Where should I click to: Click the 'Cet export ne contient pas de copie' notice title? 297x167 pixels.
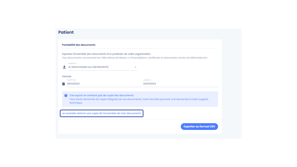[x=101, y=96]
